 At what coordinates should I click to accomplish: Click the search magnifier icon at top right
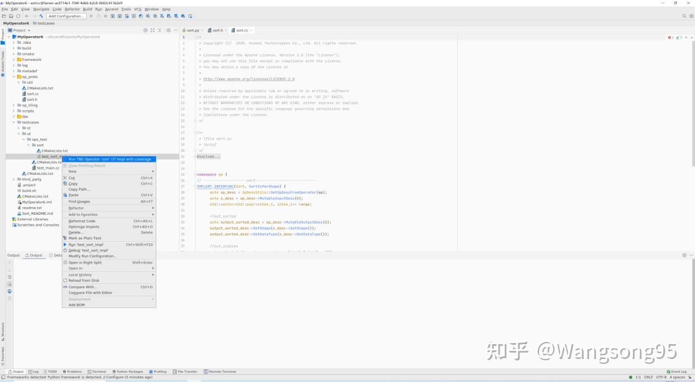(684, 16)
